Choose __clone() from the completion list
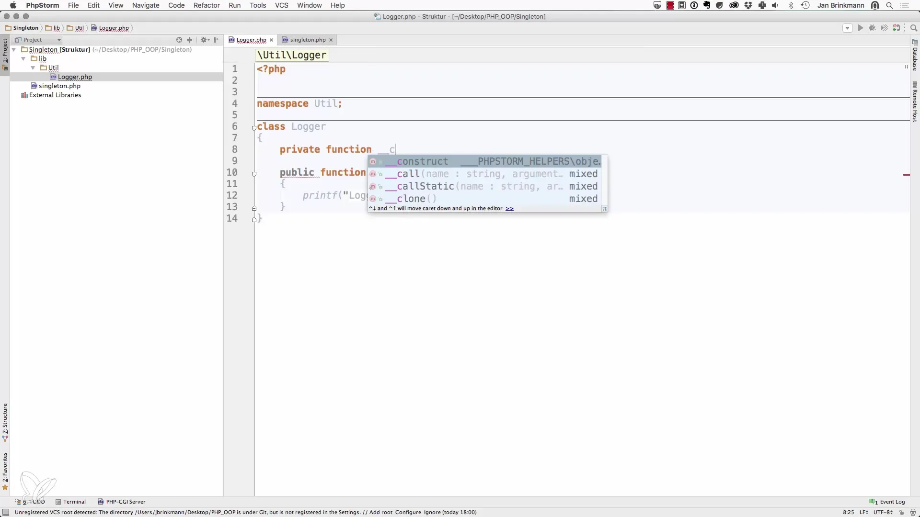Screen dimensions: 920x517 [x=484, y=199]
